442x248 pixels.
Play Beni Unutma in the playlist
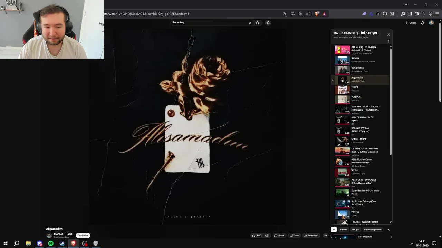[360, 70]
